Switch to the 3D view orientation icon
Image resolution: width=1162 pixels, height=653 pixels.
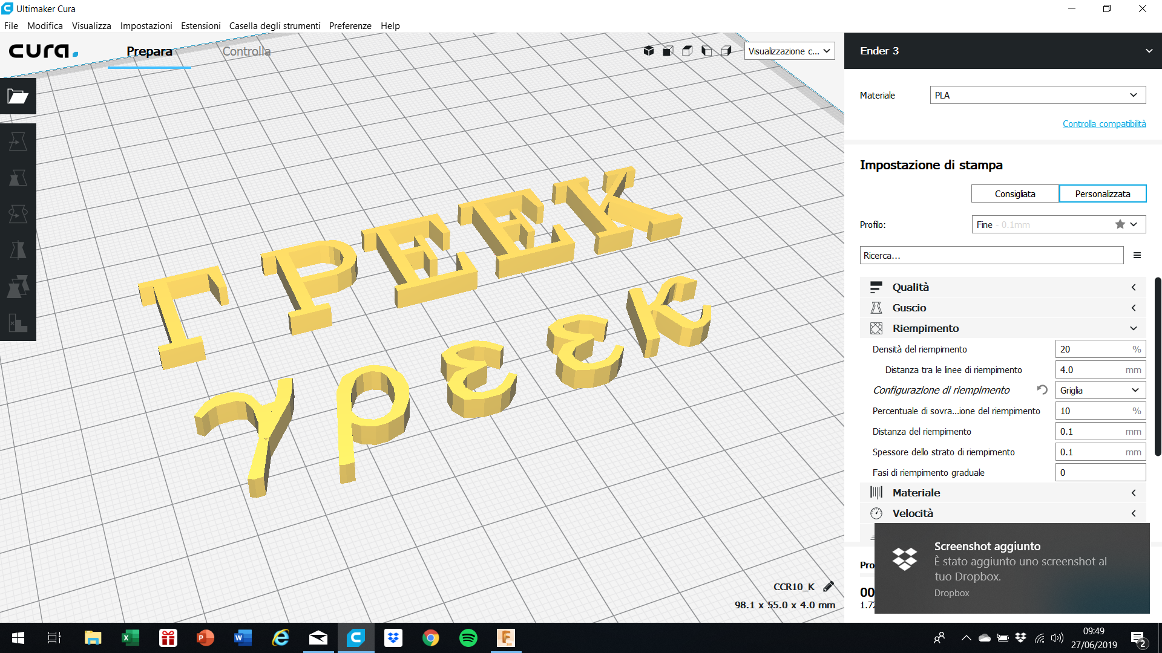648,51
